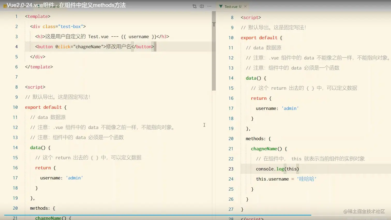The height and width of the screenshot is (220, 391).
Task: Click "export default" in the left editor
Action: (43, 107)
